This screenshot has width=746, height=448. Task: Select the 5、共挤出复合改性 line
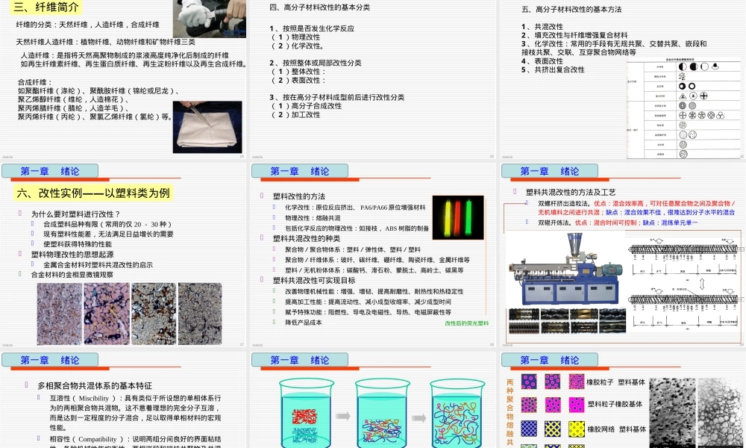click(553, 70)
